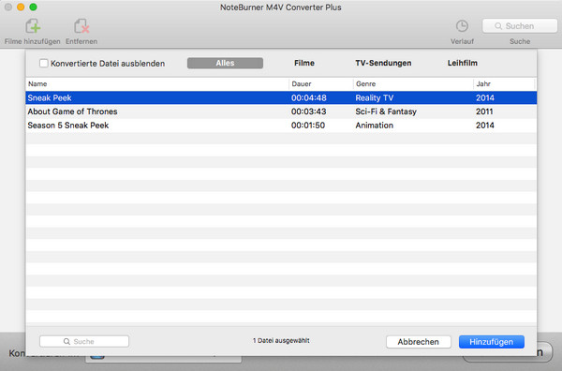Click the magnifier icon in the top Suchen field

tap(498, 26)
